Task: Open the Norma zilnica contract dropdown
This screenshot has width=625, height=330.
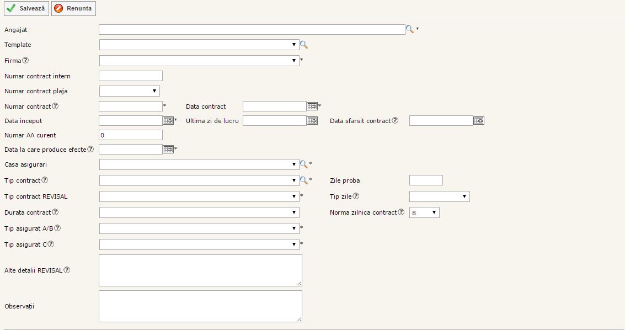Action: pyautogui.click(x=424, y=212)
